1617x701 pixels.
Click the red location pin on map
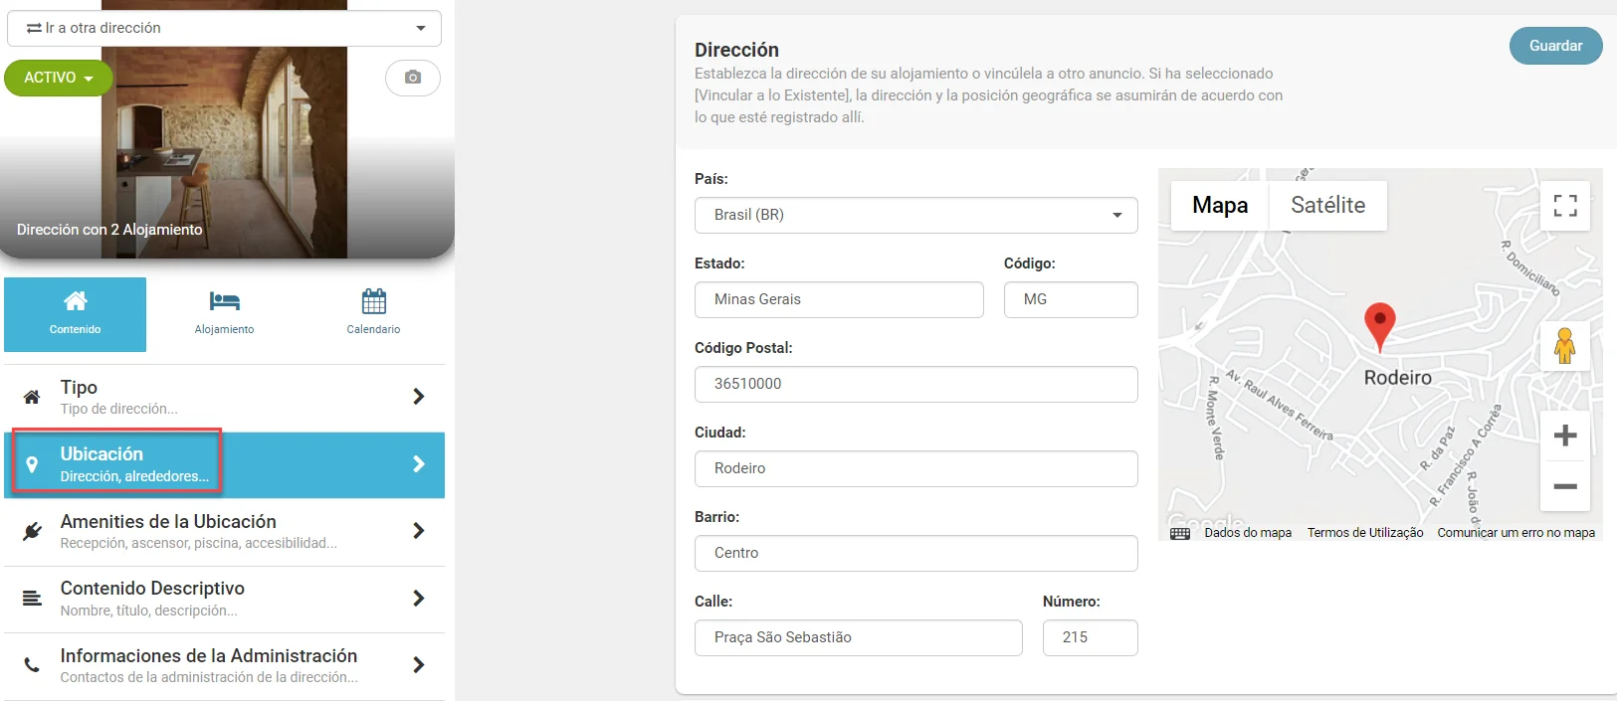click(1379, 324)
